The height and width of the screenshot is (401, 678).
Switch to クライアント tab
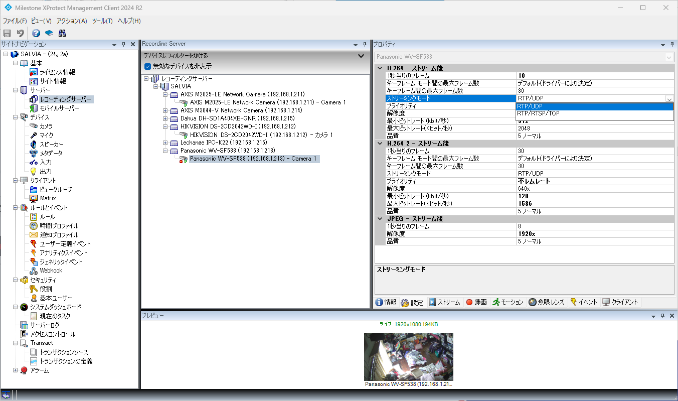620,302
